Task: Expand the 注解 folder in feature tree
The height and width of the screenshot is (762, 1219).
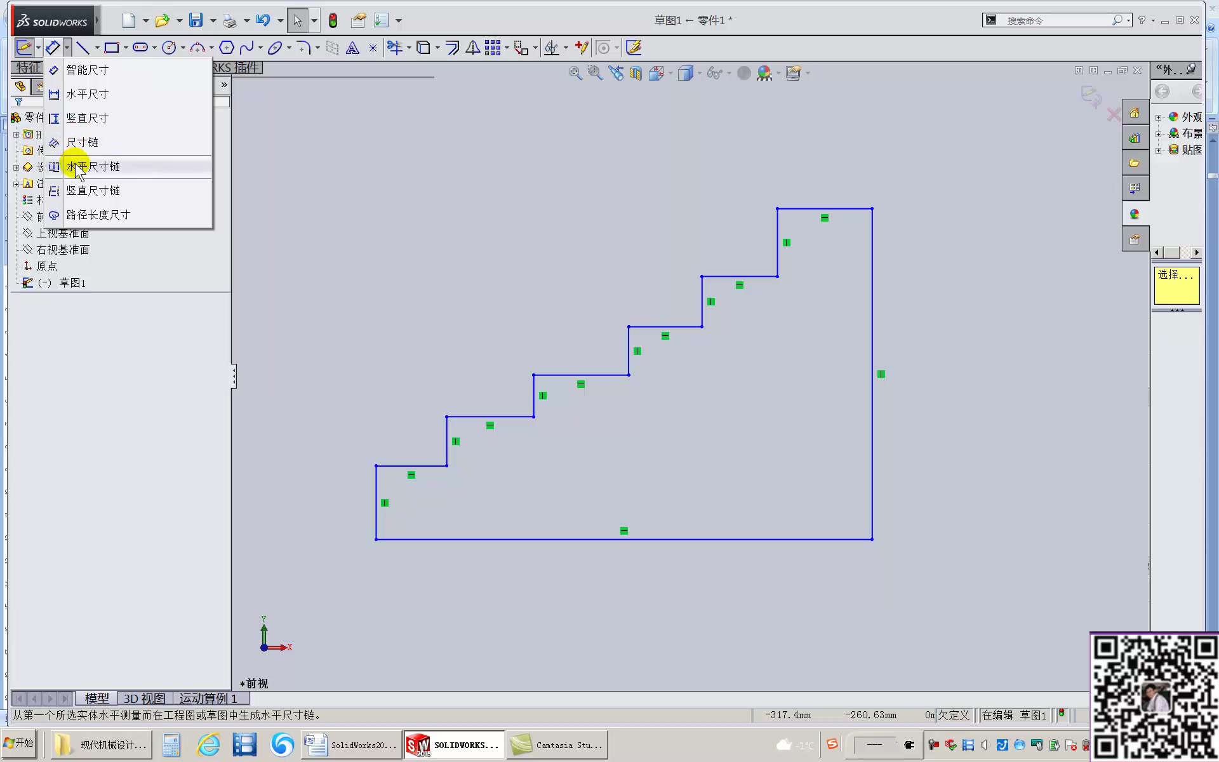Action: [x=15, y=184]
